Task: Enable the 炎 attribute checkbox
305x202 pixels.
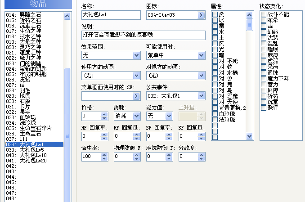Action: pos(215,14)
